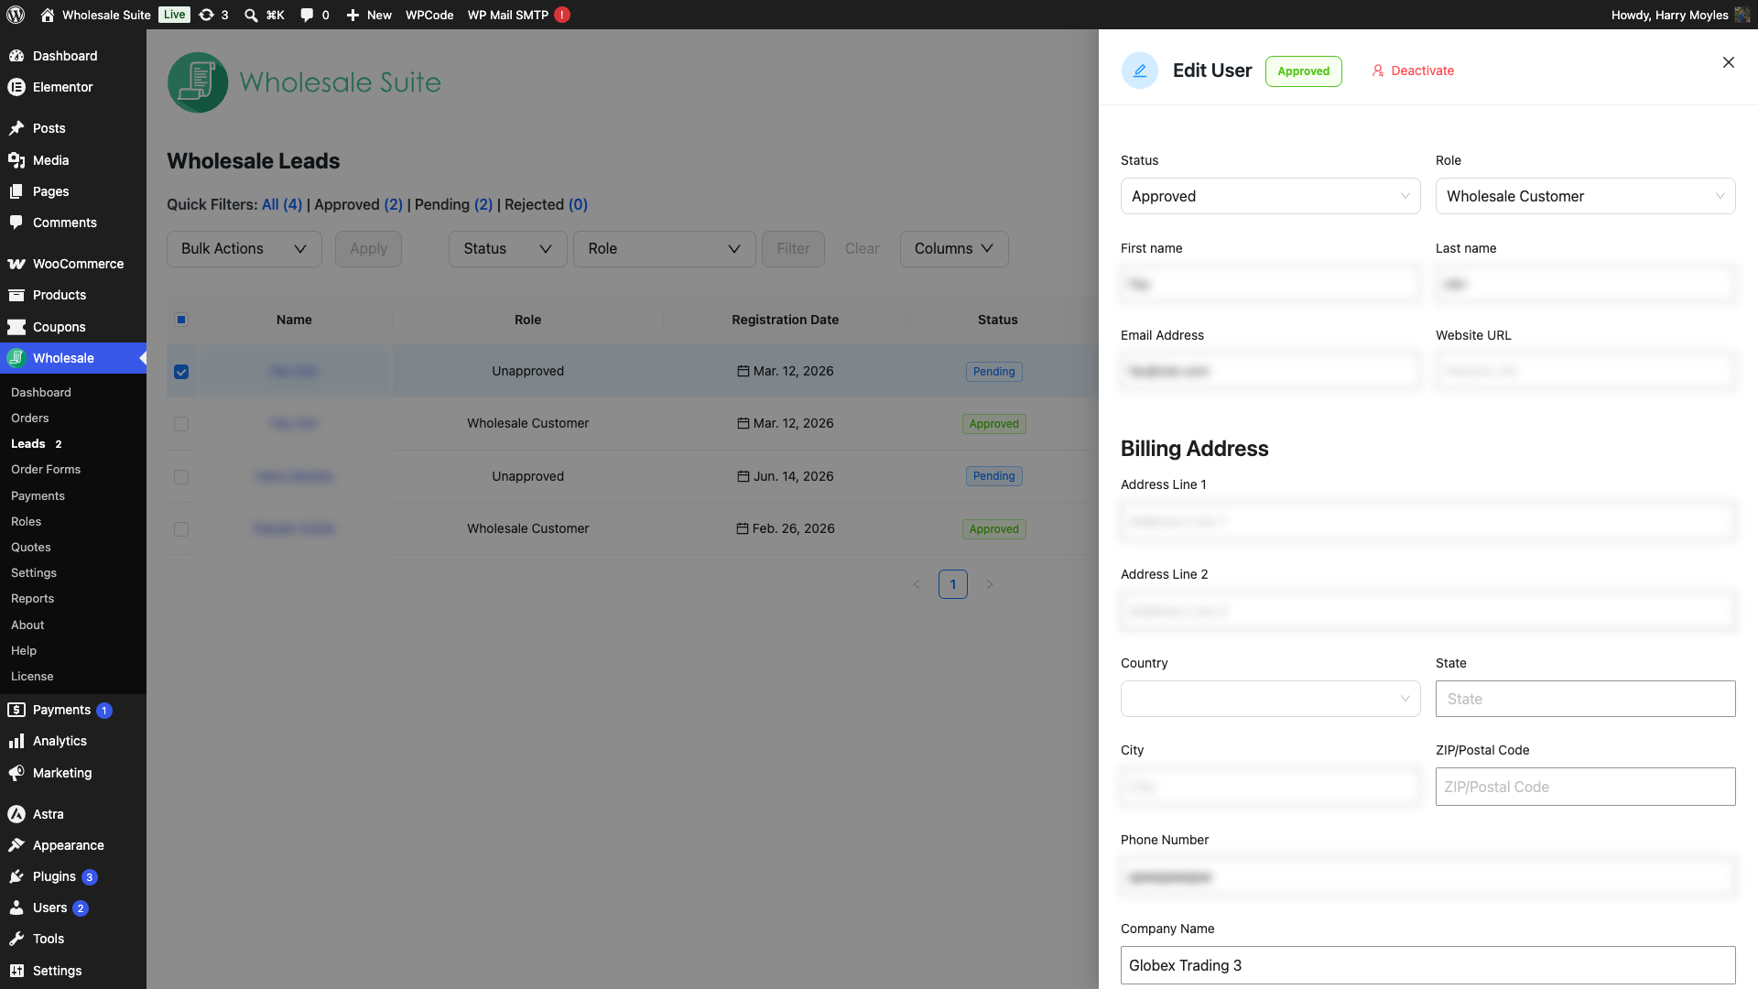This screenshot has width=1758, height=989.
Task: Focus the ZIP/Postal Code field
Action: [1586, 787]
